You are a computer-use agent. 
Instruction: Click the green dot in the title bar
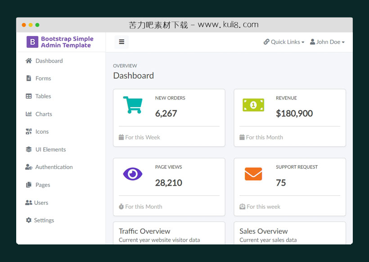click(37, 25)
